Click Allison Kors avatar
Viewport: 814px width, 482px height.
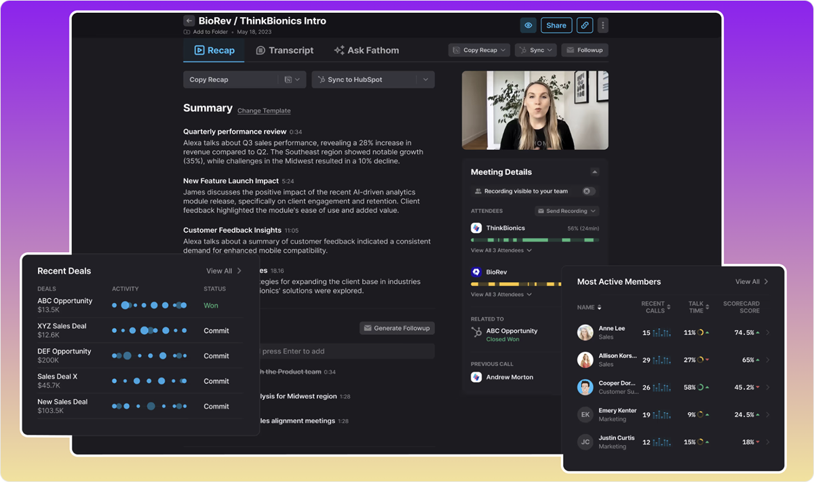(585, 360)
